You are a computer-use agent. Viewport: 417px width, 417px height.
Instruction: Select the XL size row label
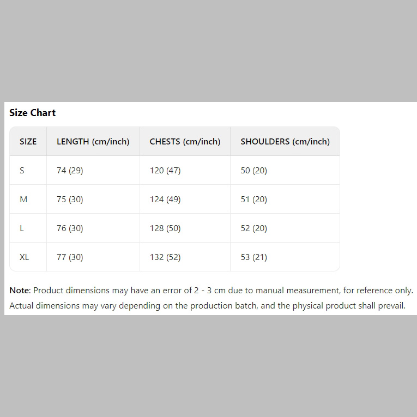point(25,257)
